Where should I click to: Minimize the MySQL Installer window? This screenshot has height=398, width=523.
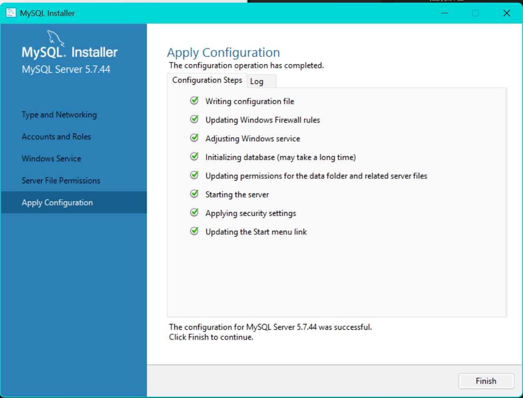click(444, 13)
